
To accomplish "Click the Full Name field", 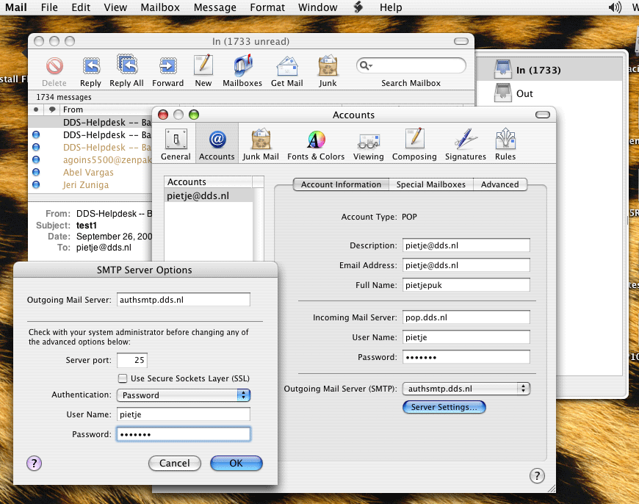I will (x=466, y=285).
